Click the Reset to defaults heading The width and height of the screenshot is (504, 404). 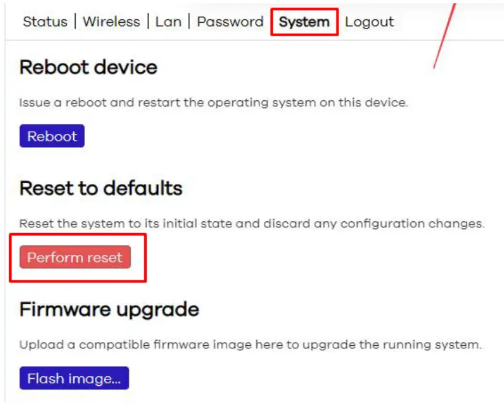[101, 188]
